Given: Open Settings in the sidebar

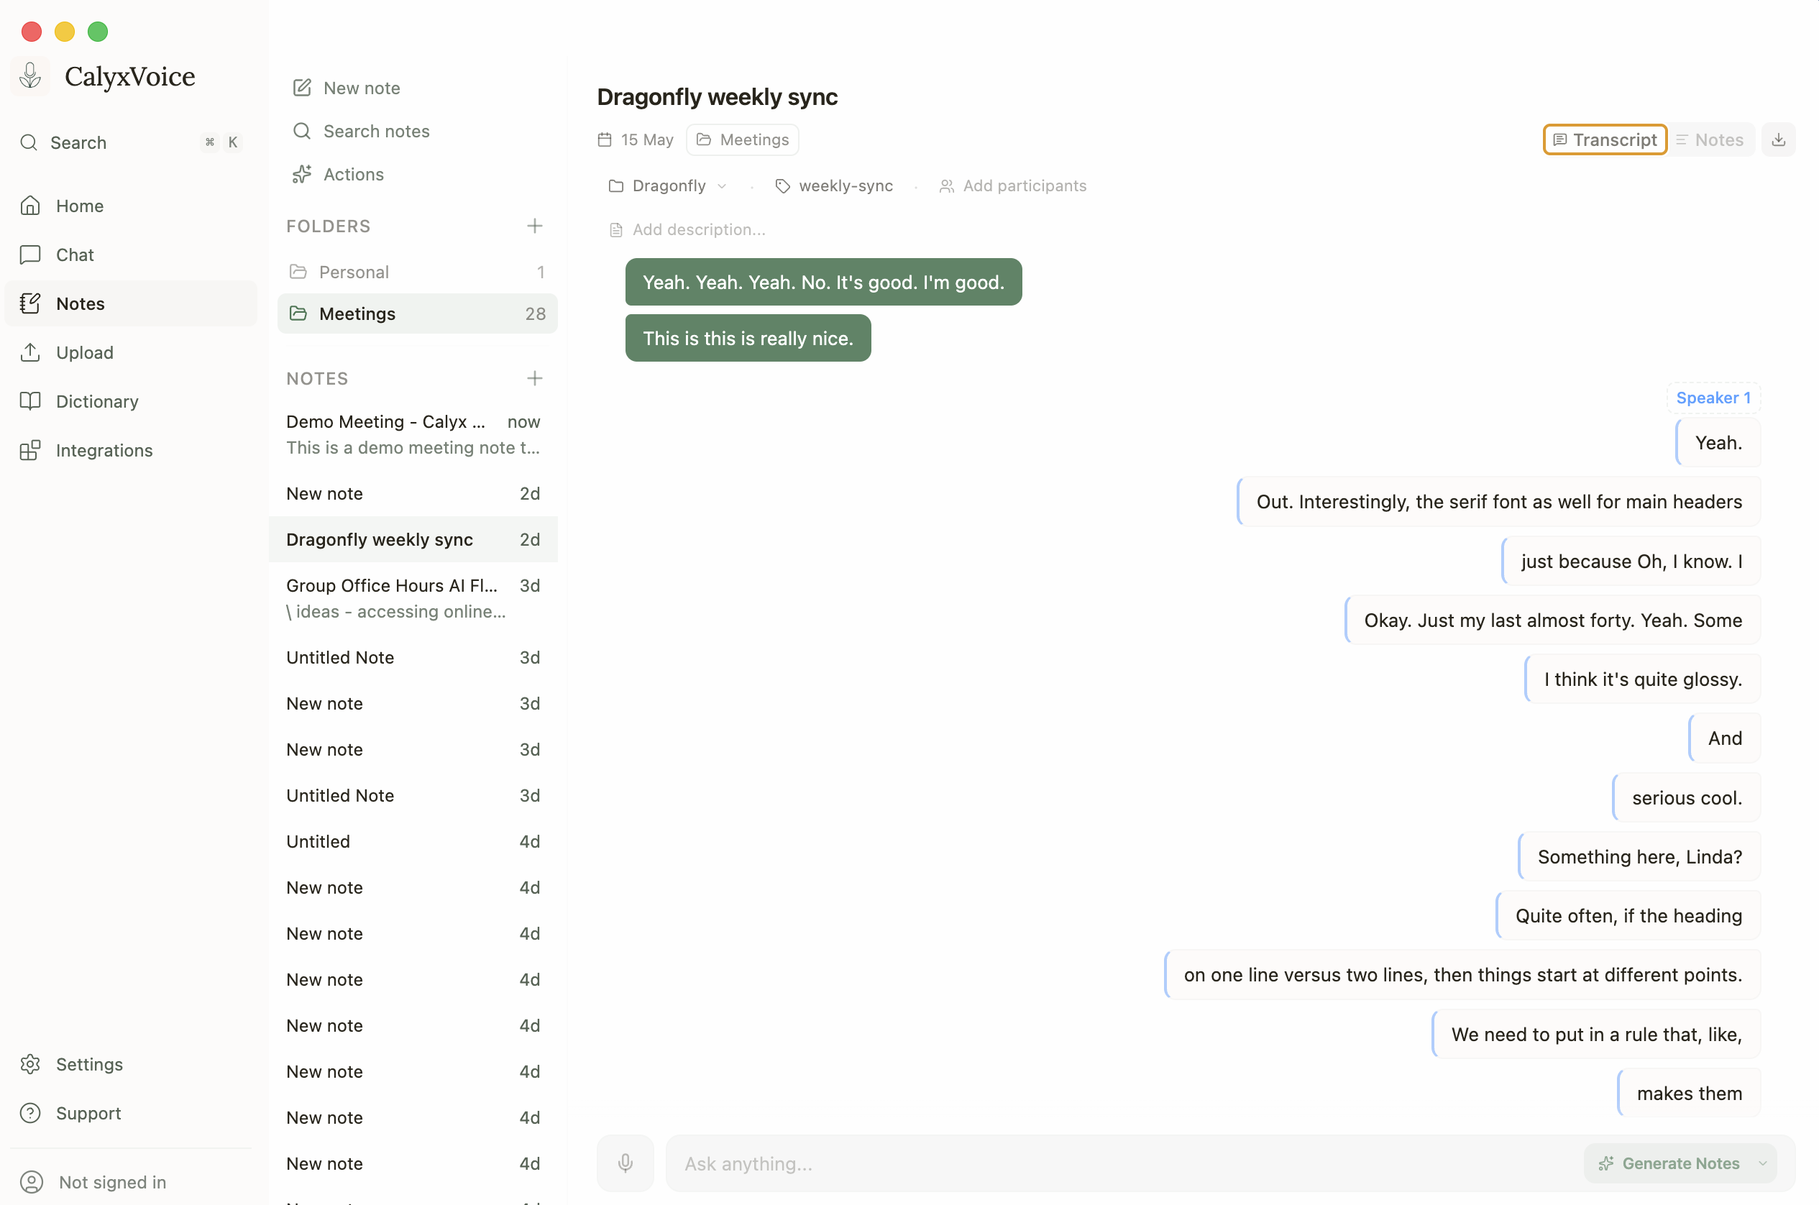Looking at the screenshot, I should [131, 1064].
